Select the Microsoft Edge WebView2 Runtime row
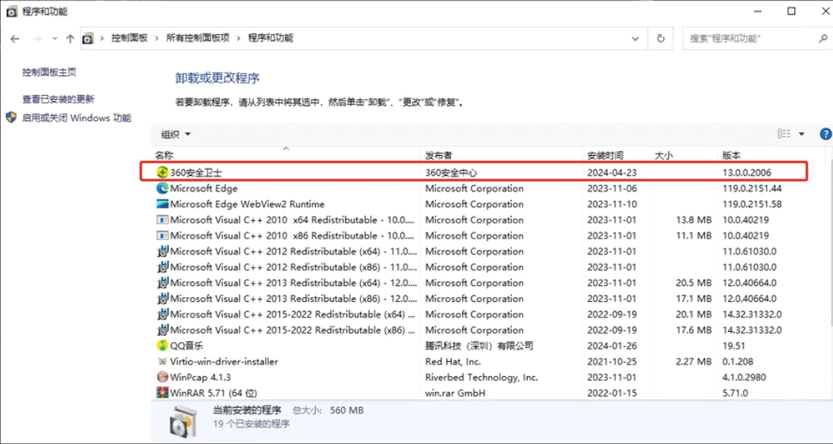The image size is (833, 444). coord(247,204)
